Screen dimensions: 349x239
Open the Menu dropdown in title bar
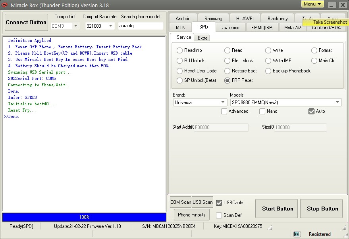pos(312,4)
